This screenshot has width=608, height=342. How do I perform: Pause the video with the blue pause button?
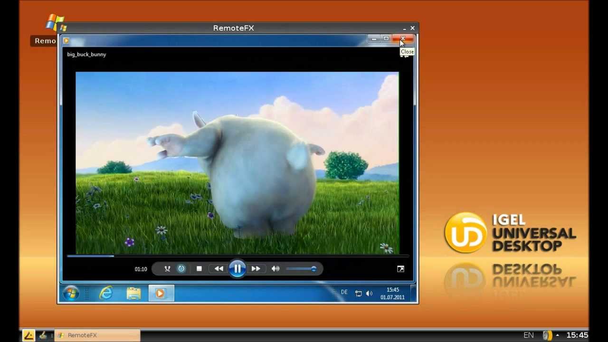coord(237,269)
